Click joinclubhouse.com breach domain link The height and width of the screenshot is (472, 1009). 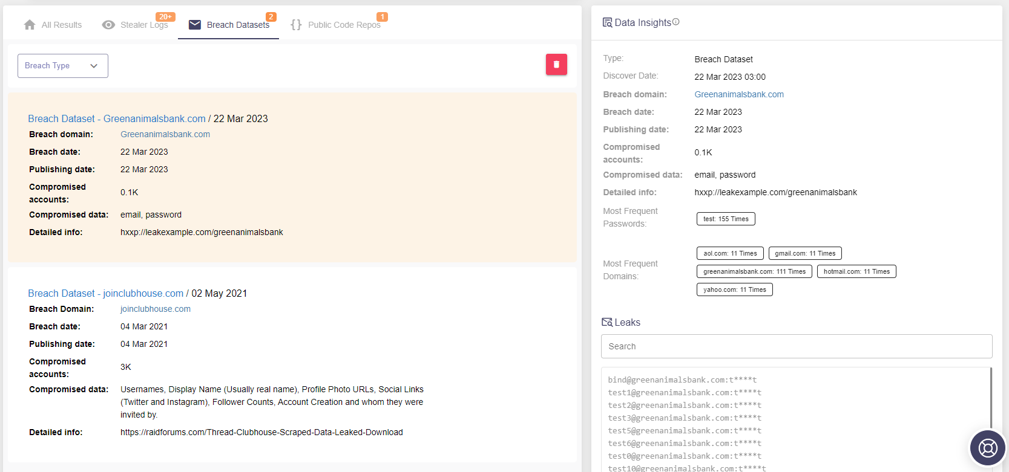coord(156,309)
